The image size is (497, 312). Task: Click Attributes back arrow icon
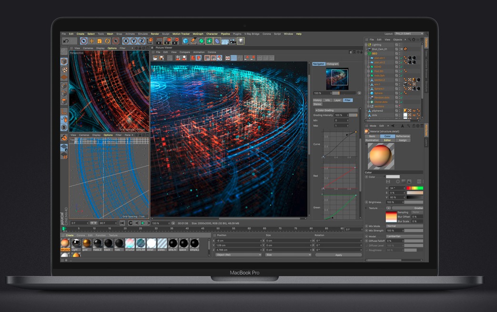click(x=392, y=125)
